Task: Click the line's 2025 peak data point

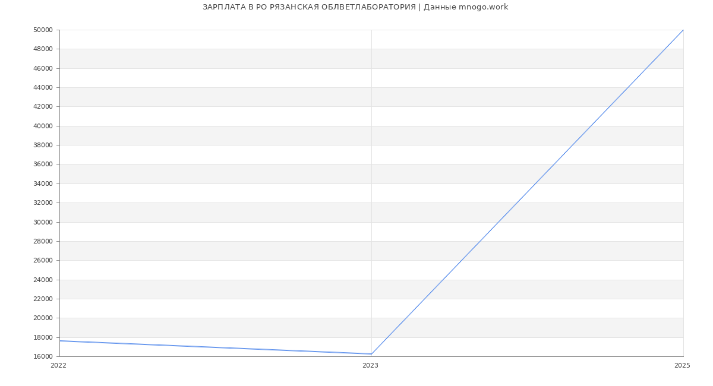Action: (683, 30)
